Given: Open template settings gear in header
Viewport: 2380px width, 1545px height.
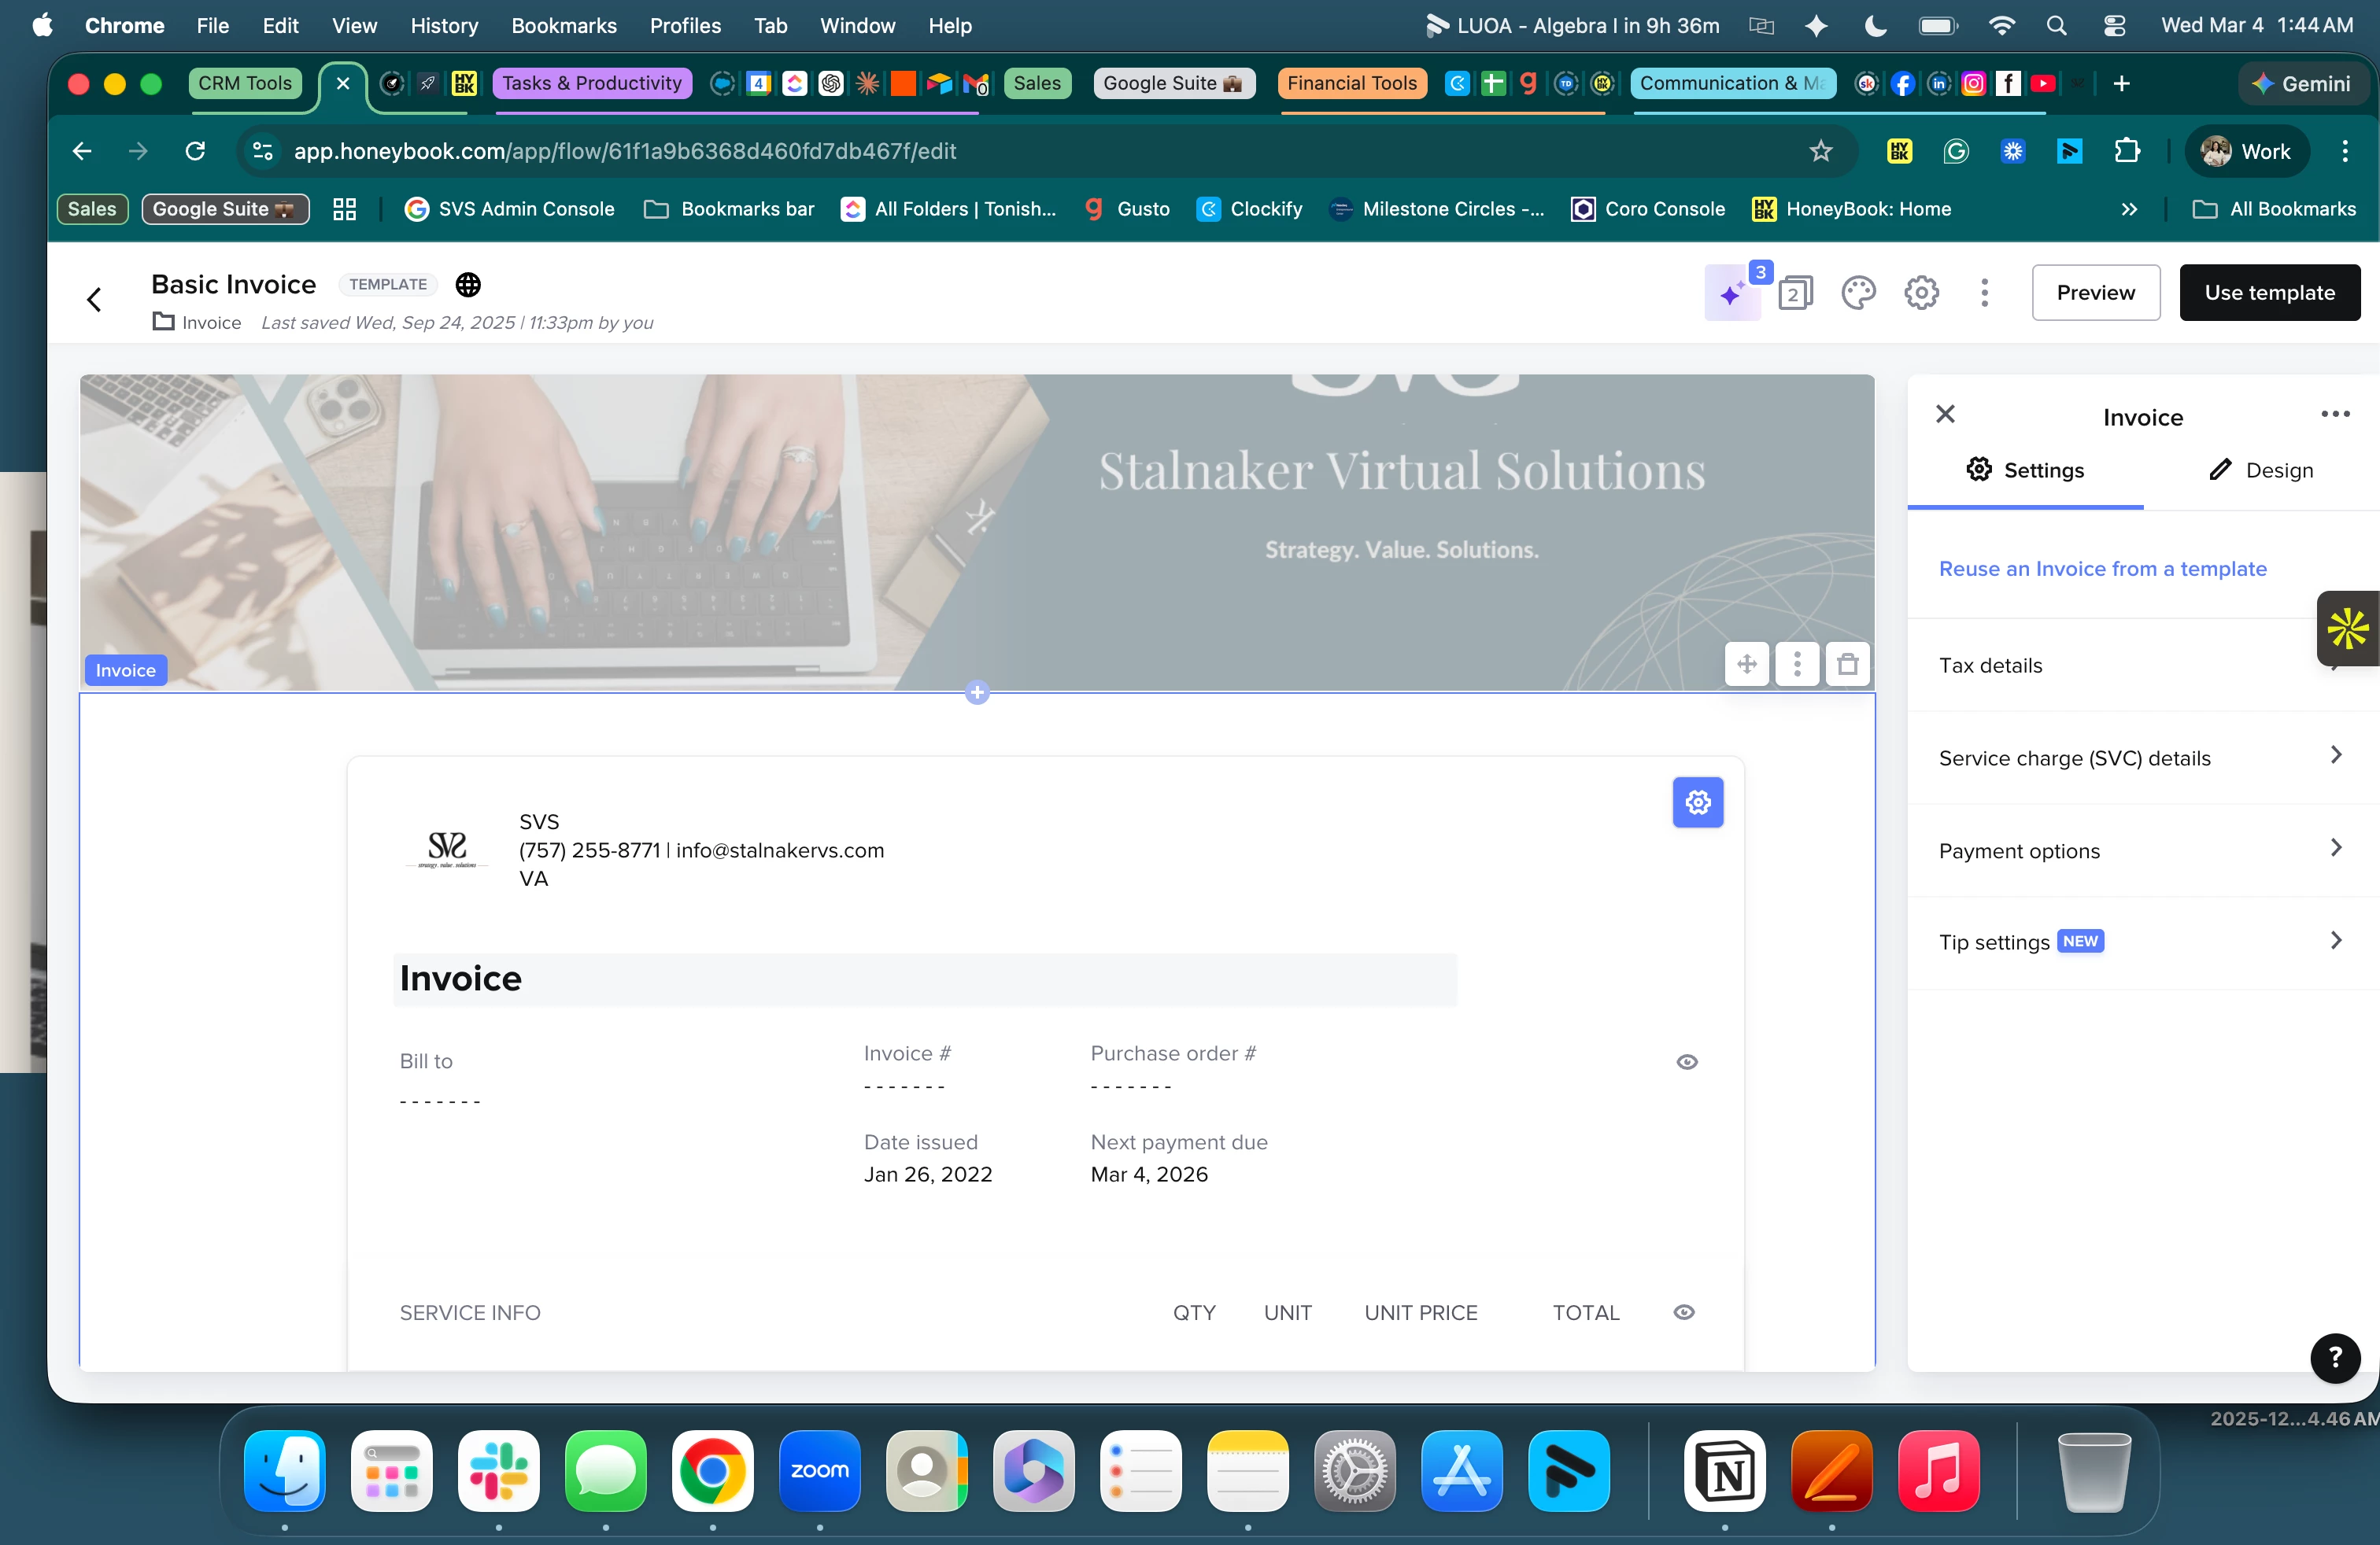Looking at the screenshot, I should click(1921, 293).
